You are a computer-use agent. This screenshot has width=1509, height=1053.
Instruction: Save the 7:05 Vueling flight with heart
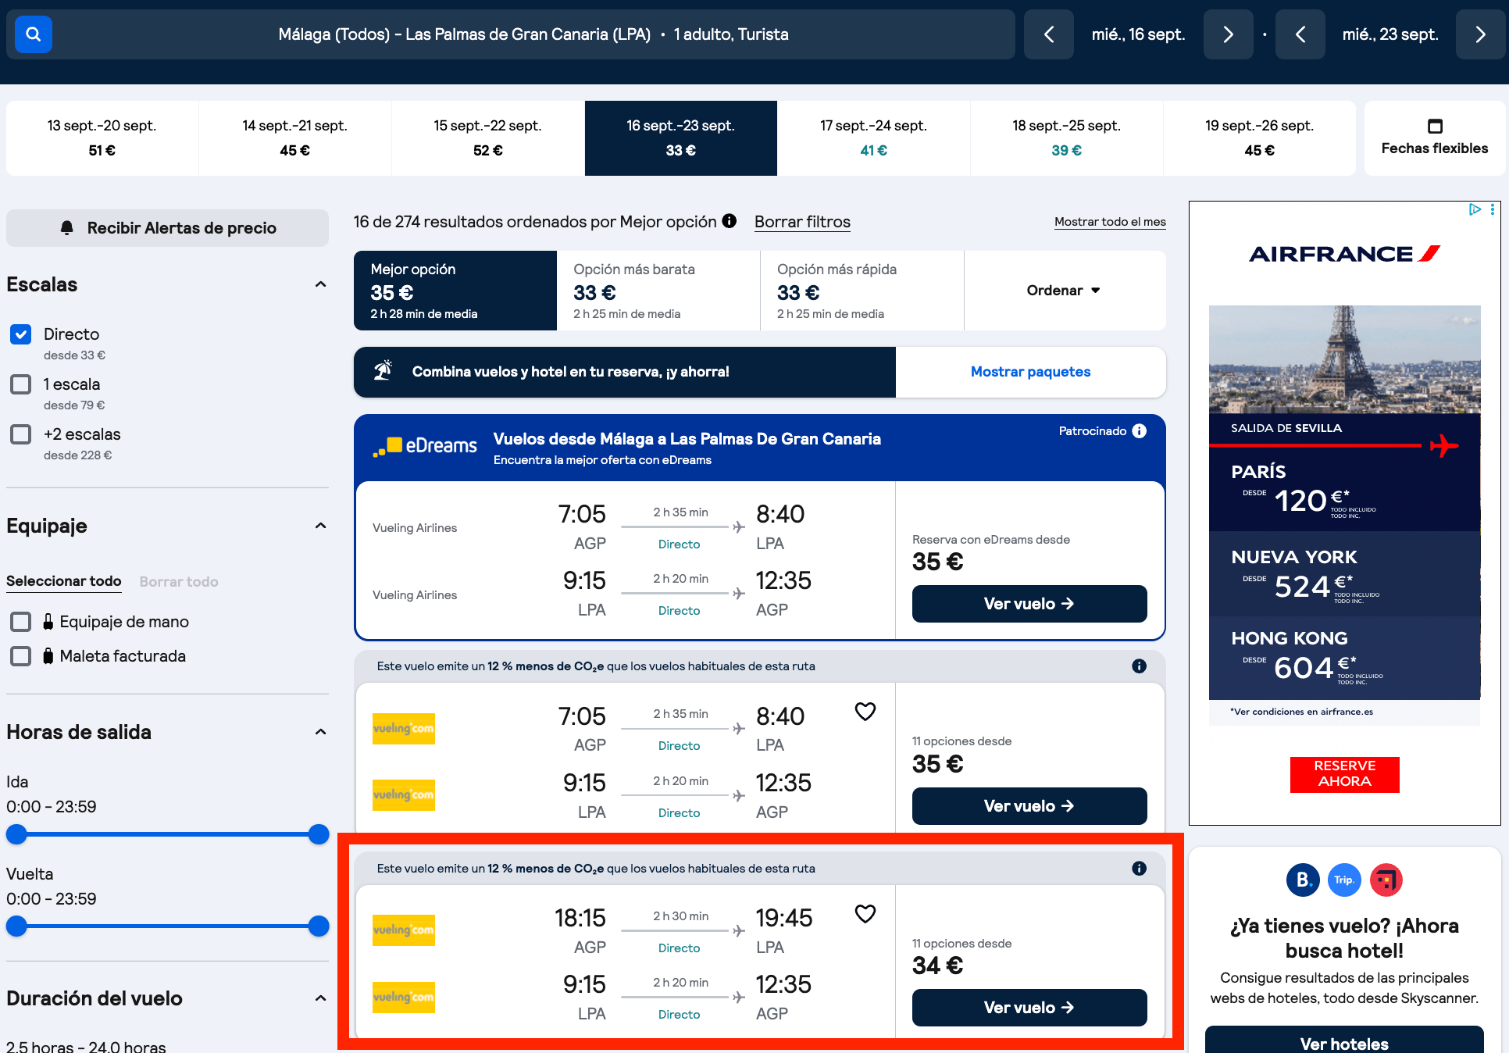tap(865, 712)
